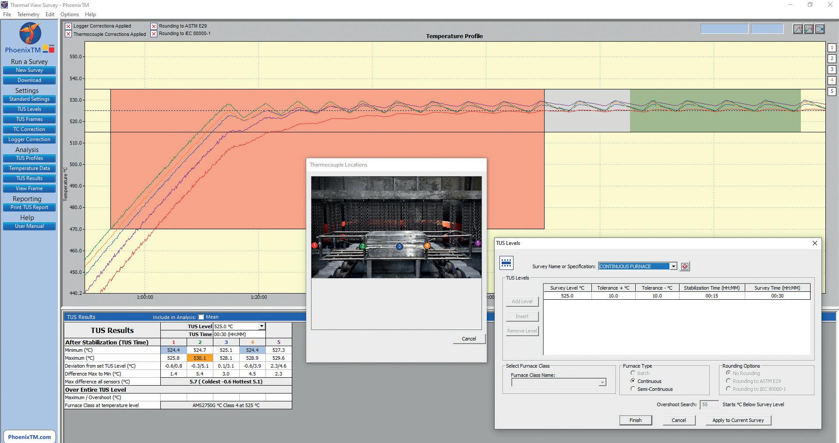Click Cancel in the TUS Levels dialog
Viewport: 839px width, 443px height.
tap(679, 420)
